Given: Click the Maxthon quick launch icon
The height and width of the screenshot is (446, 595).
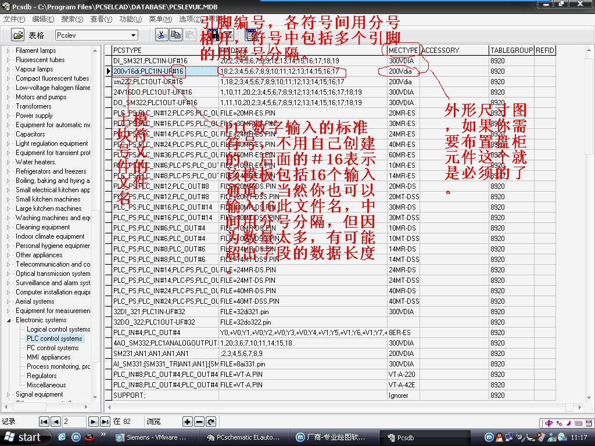Looking at the screenshot, I should (x=76, y=437).
